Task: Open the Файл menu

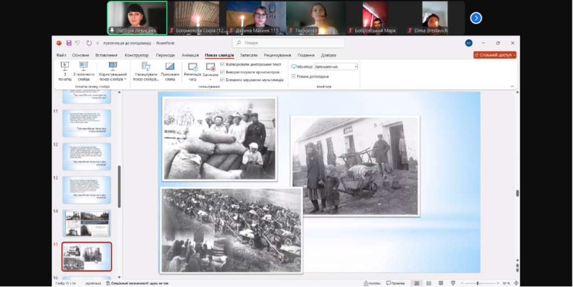Action: pos(61,55)
